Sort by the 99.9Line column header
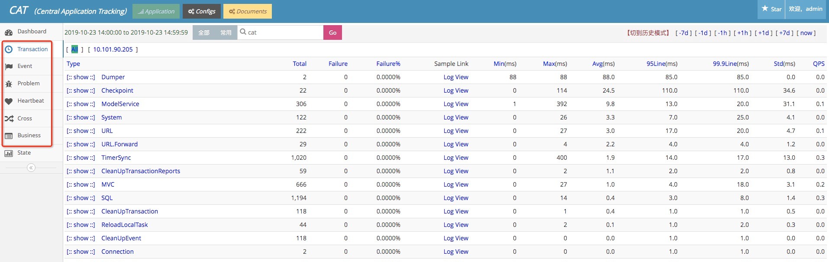Image resolution: width=829 pixels, height=262 pixels. (x=725, y=64)
